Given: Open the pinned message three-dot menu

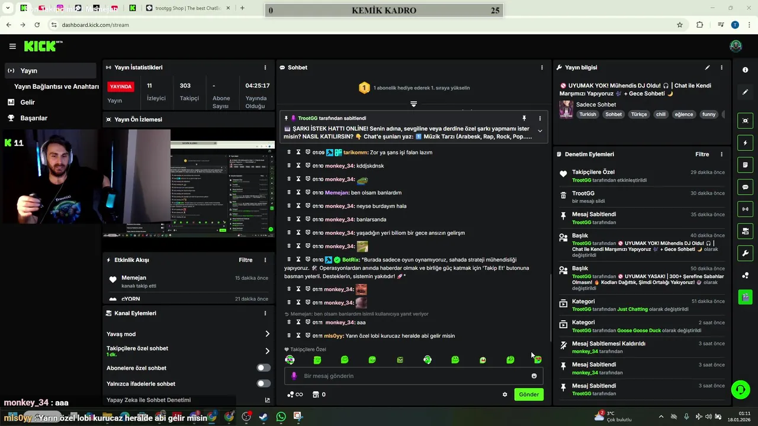Looking at the screenshot, I should pos(539,118).
